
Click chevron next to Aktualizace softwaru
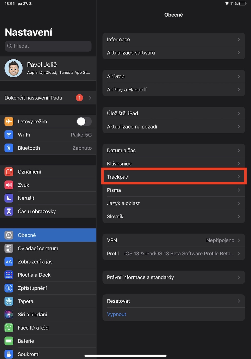click(239, 53)
